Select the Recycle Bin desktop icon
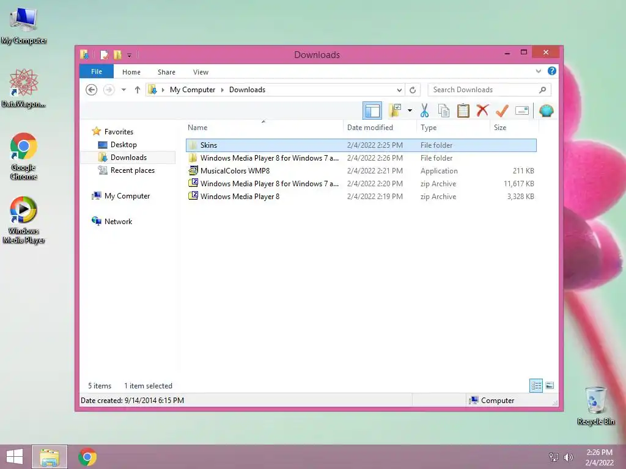The width and height of the screenshot is (626, 469). [595, 405]
